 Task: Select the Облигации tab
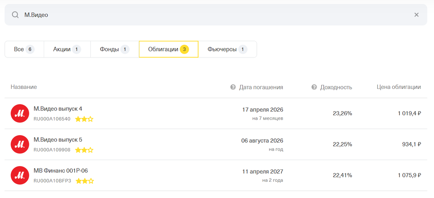pos(169,49)
